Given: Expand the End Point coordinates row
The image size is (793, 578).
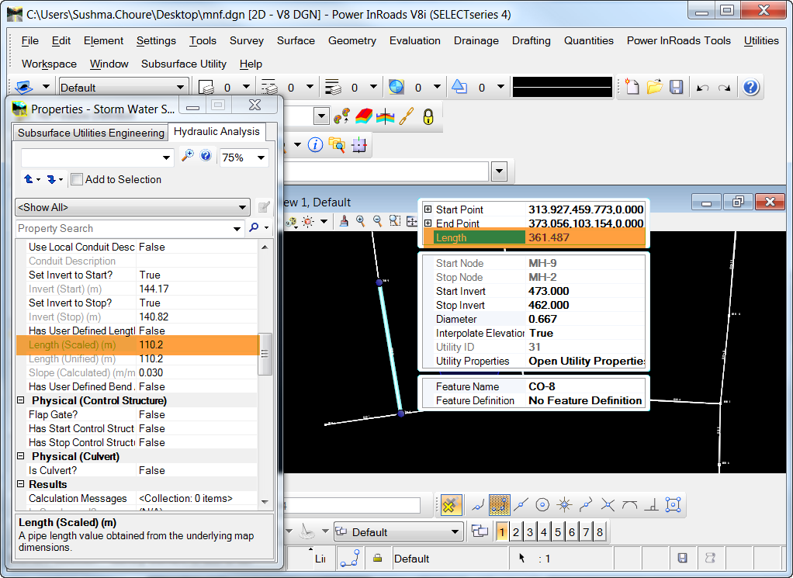Looking at the screenshot, I should (428, 223).
